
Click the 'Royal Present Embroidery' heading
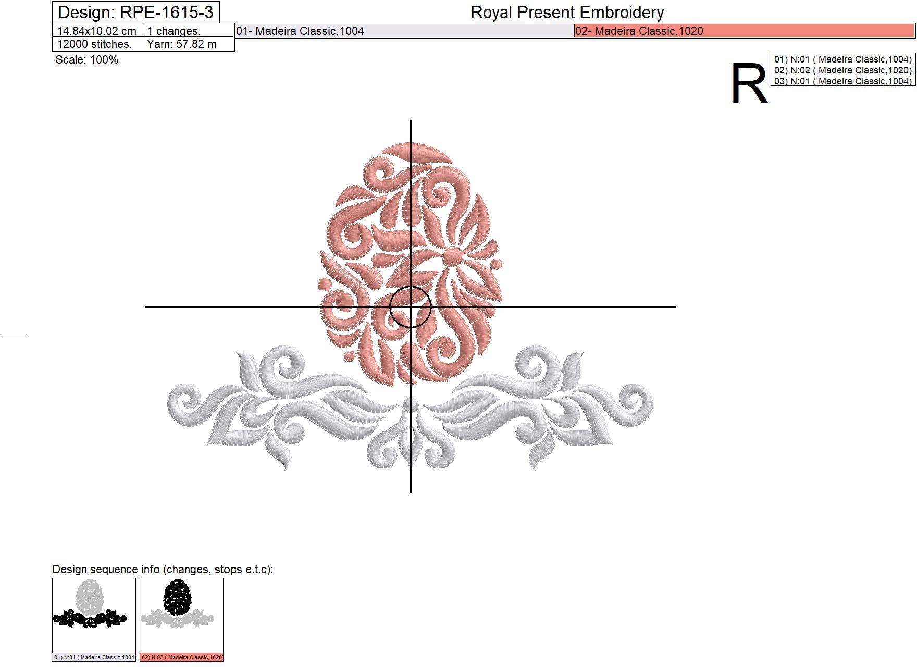[x=567, y=13]
